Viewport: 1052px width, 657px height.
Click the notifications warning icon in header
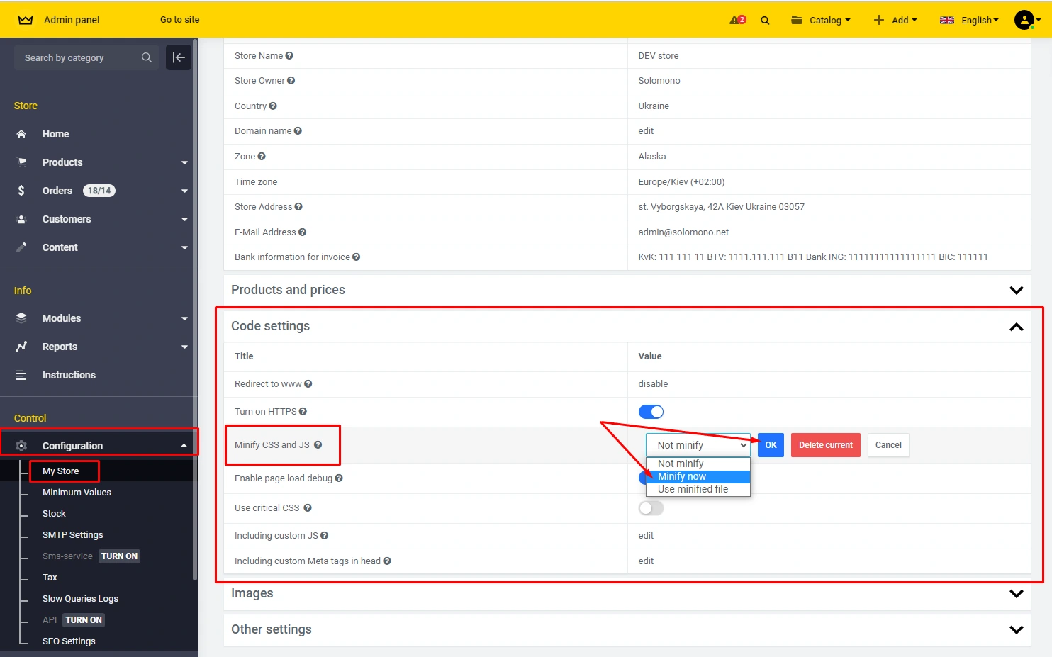[x=737, y=20]
